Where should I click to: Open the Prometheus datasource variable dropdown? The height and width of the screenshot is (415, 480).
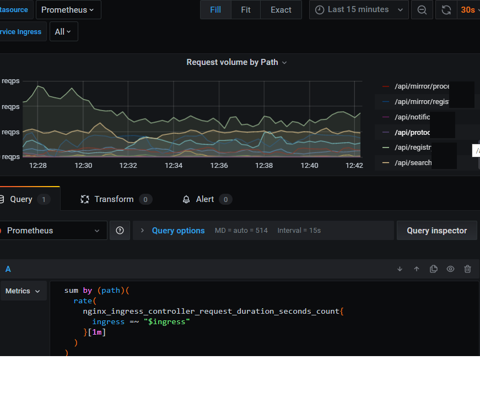[67, 10]
